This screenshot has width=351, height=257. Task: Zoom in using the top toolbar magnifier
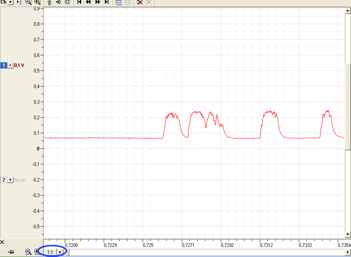[37, 2]
